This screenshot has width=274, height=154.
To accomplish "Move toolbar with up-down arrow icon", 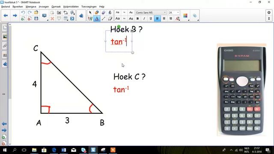I will pos(269,18).
